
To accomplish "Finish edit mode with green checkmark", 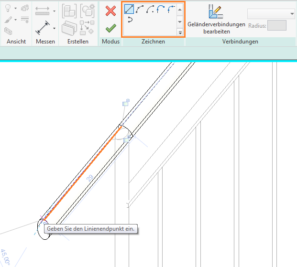I will coord(110,28).
